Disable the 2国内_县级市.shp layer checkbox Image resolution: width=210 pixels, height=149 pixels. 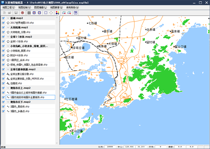pos(3,106)
